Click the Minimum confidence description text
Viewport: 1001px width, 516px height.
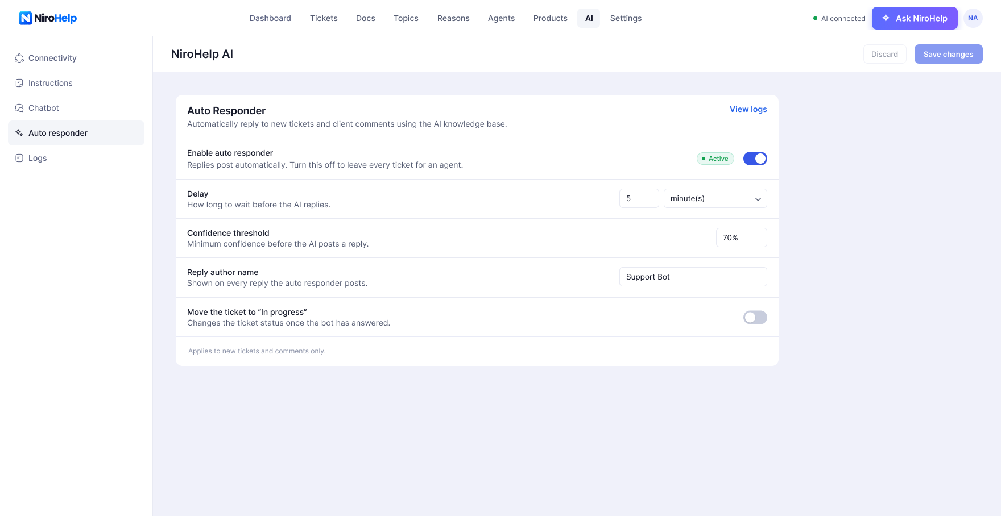[278, 244]
